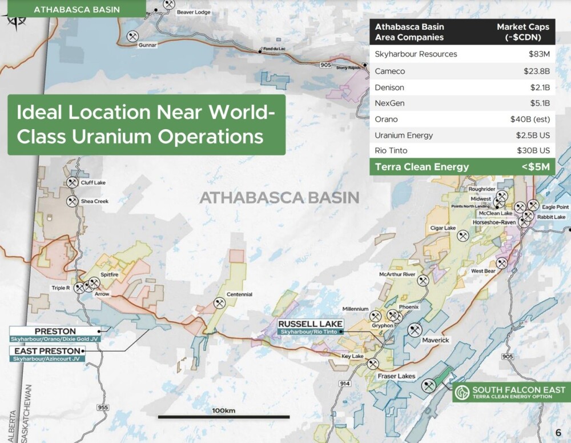Click the Denison company name
The image size is (571, 443).
point(389,87)
